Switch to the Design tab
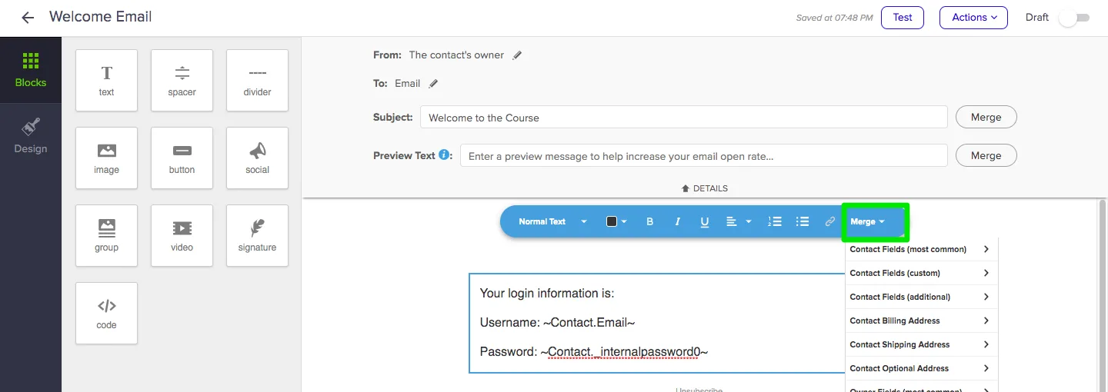The width and height of the screenshot is (1108, 392). click(x=31, y=136)
